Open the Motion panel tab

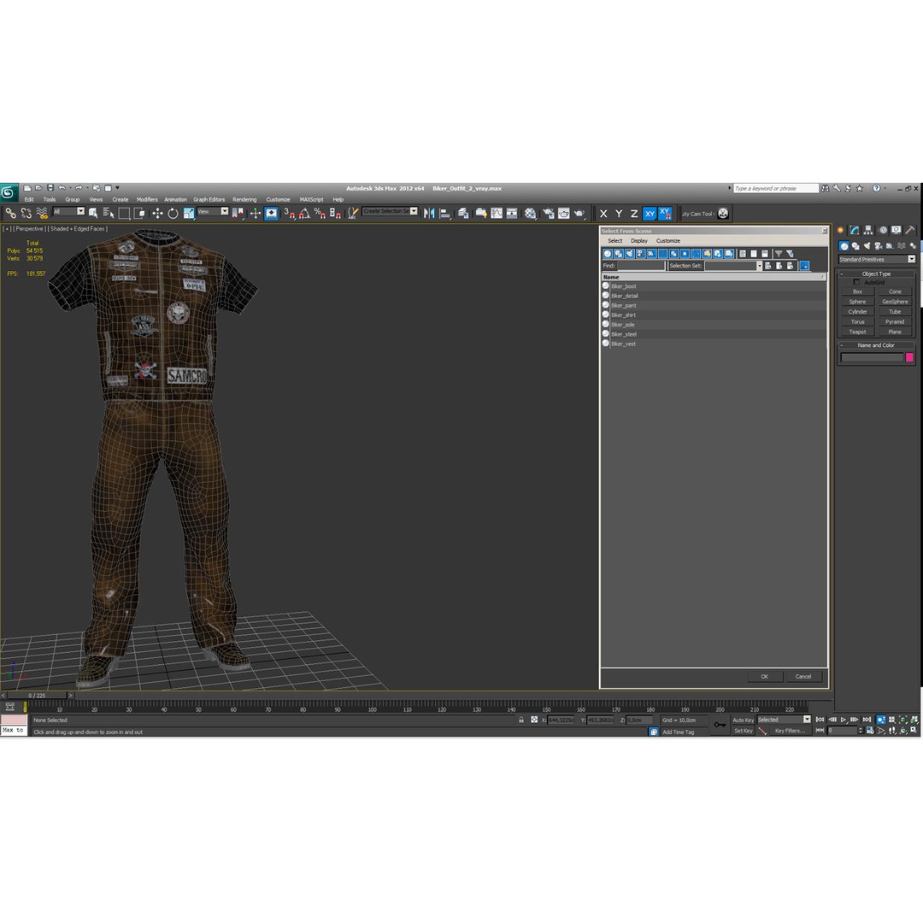882,230
